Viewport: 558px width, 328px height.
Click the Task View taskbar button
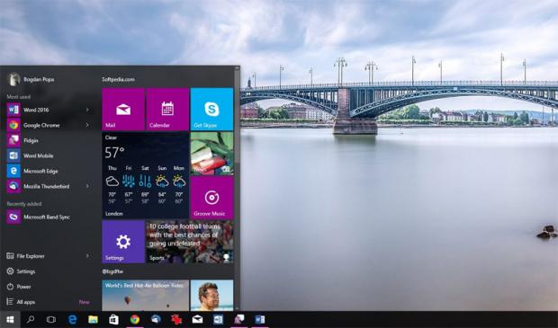click(51, 320)
